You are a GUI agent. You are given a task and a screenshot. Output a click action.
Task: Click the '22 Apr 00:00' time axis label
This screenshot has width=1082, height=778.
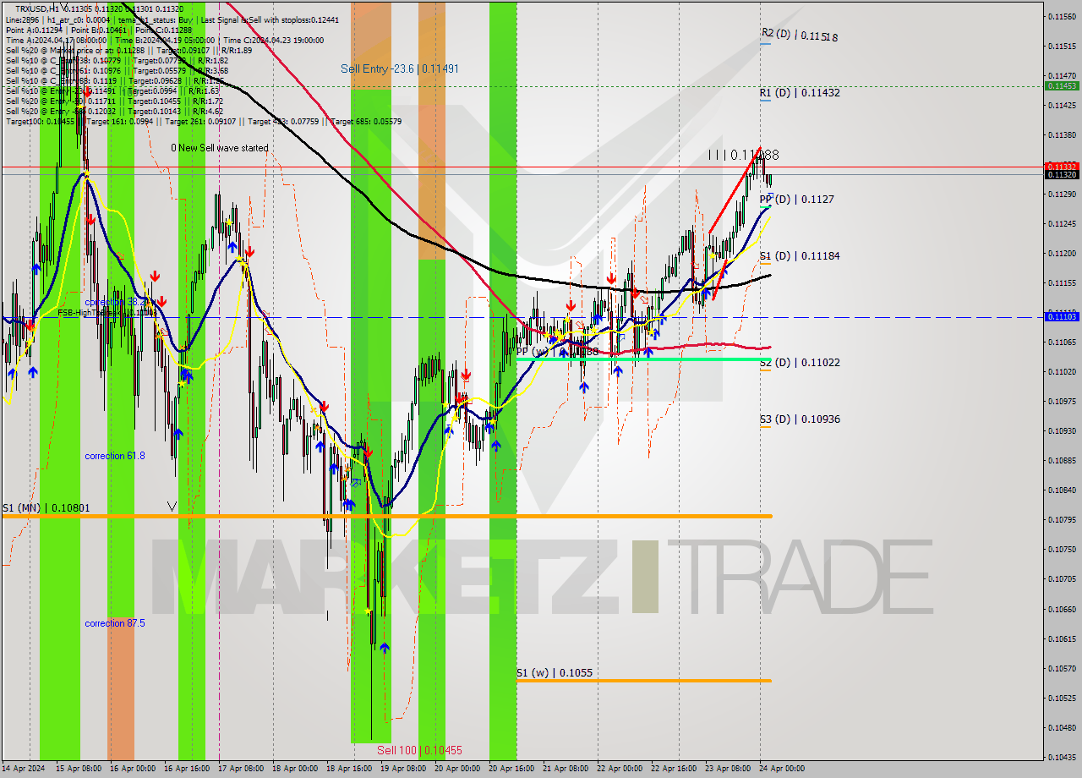[x=620, y=769]
